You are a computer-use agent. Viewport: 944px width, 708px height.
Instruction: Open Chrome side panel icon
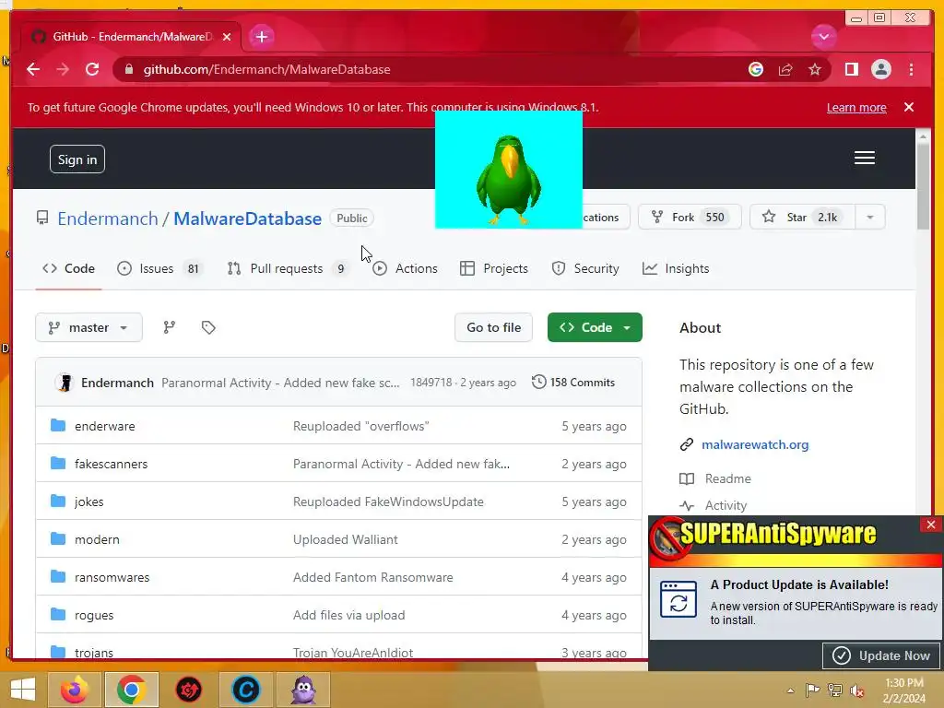click(x=851, y=69)
